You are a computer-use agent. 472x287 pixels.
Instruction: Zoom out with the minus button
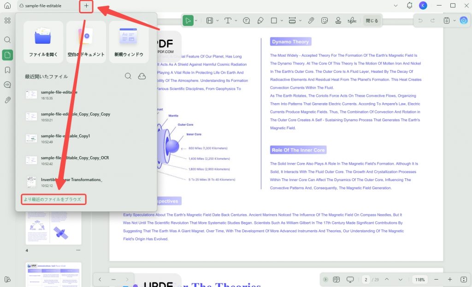436,280
